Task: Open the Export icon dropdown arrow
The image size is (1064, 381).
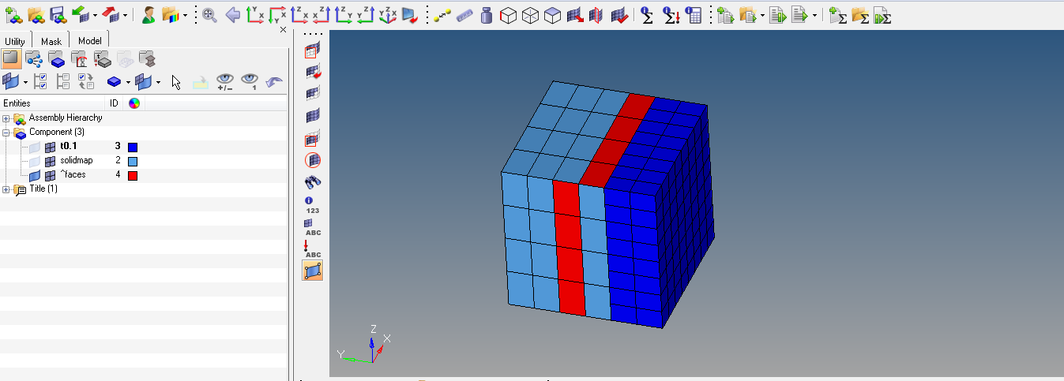Action: click(x=125, y=15)
